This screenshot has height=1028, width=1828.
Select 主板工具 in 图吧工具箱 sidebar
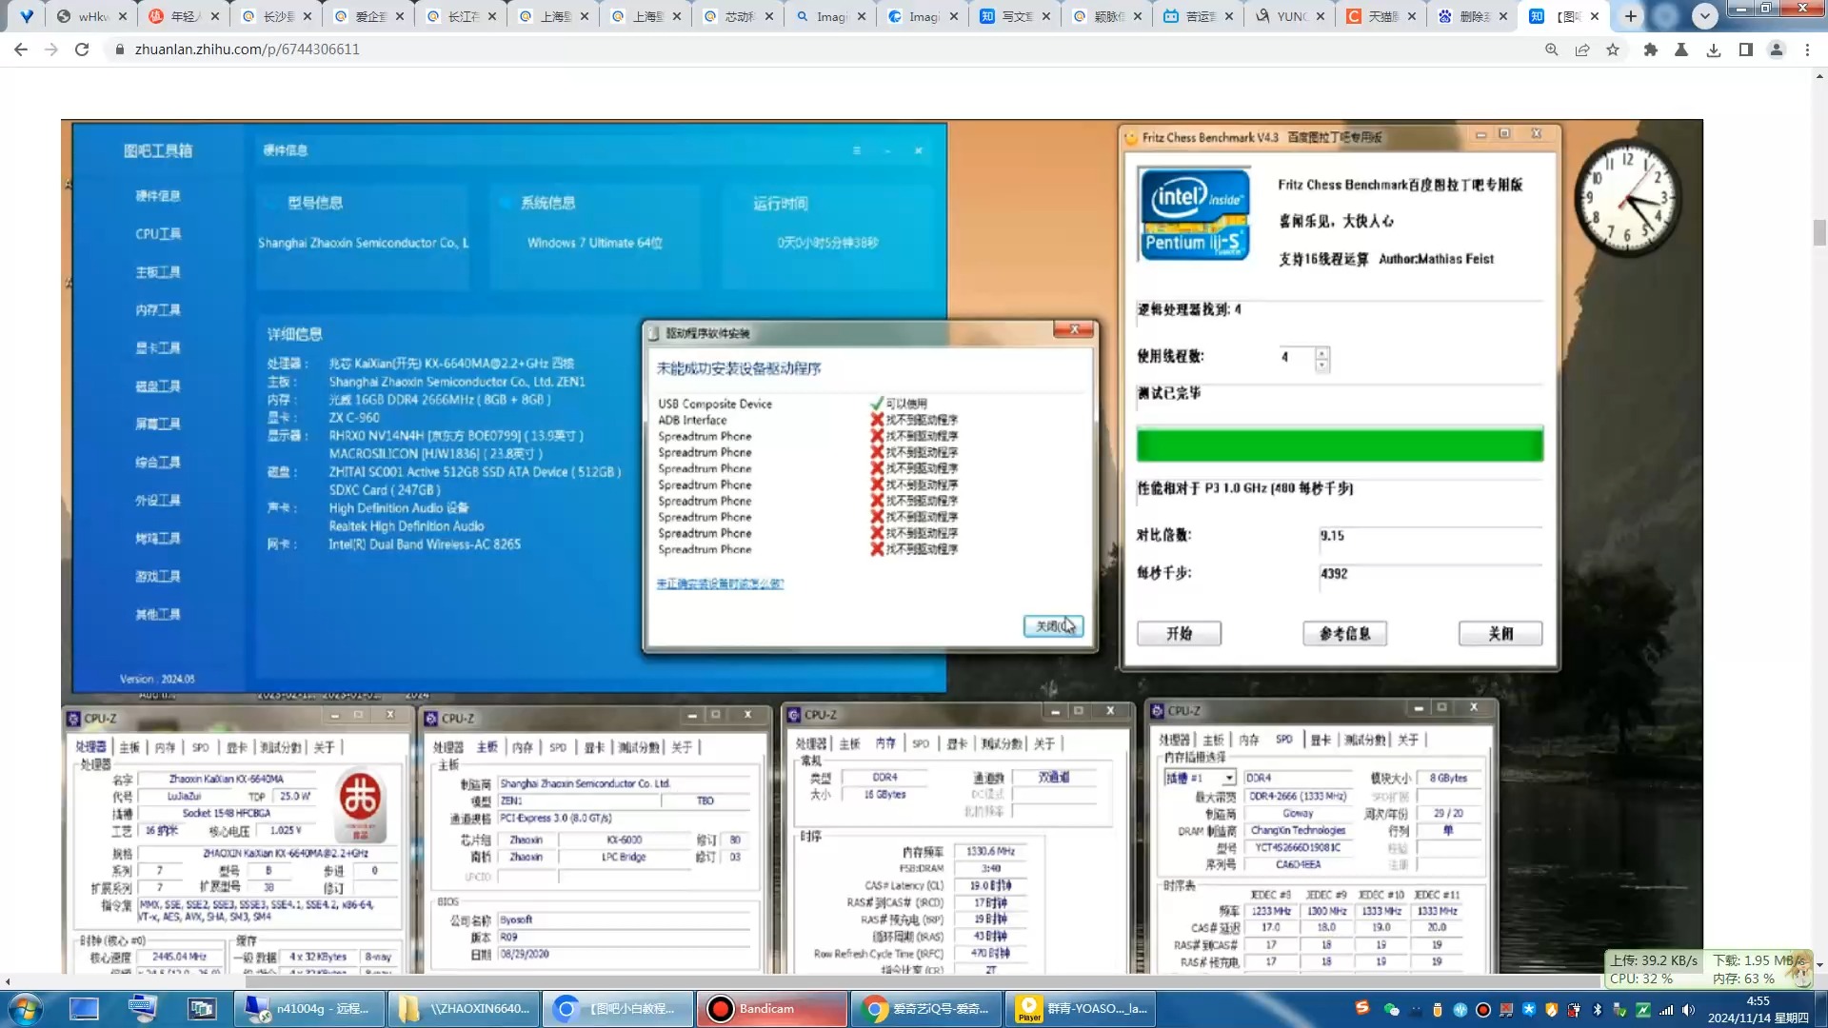158,272
